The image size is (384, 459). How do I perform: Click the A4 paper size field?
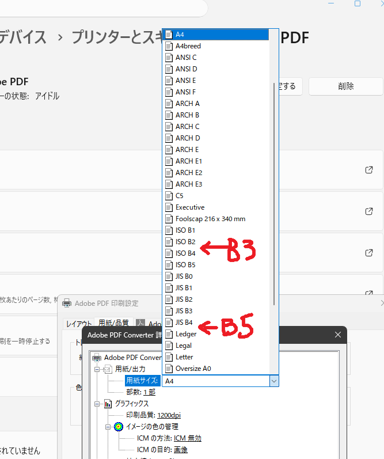click(x=216, y=381)
